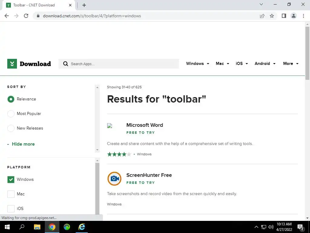This screenshot has height=233, width=310.
Task: Click the ScreenHunter Free description text
Action: [x=172, y=194]
